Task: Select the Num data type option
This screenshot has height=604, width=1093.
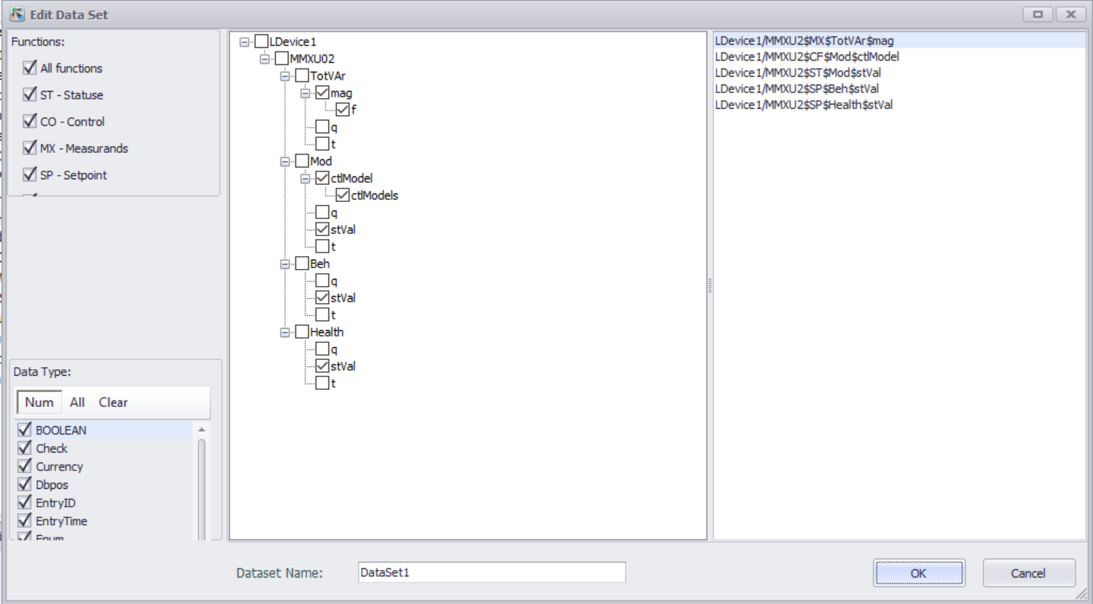Action: 39,403
